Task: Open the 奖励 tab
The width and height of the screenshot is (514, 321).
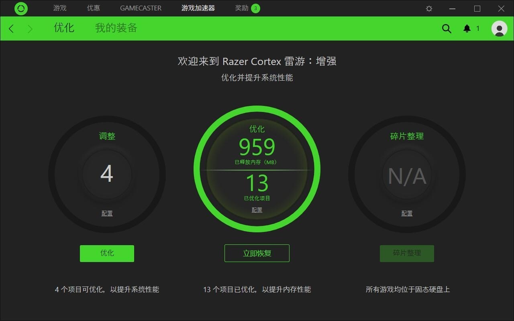Action: pyautogui.click(x=242, y=8)
